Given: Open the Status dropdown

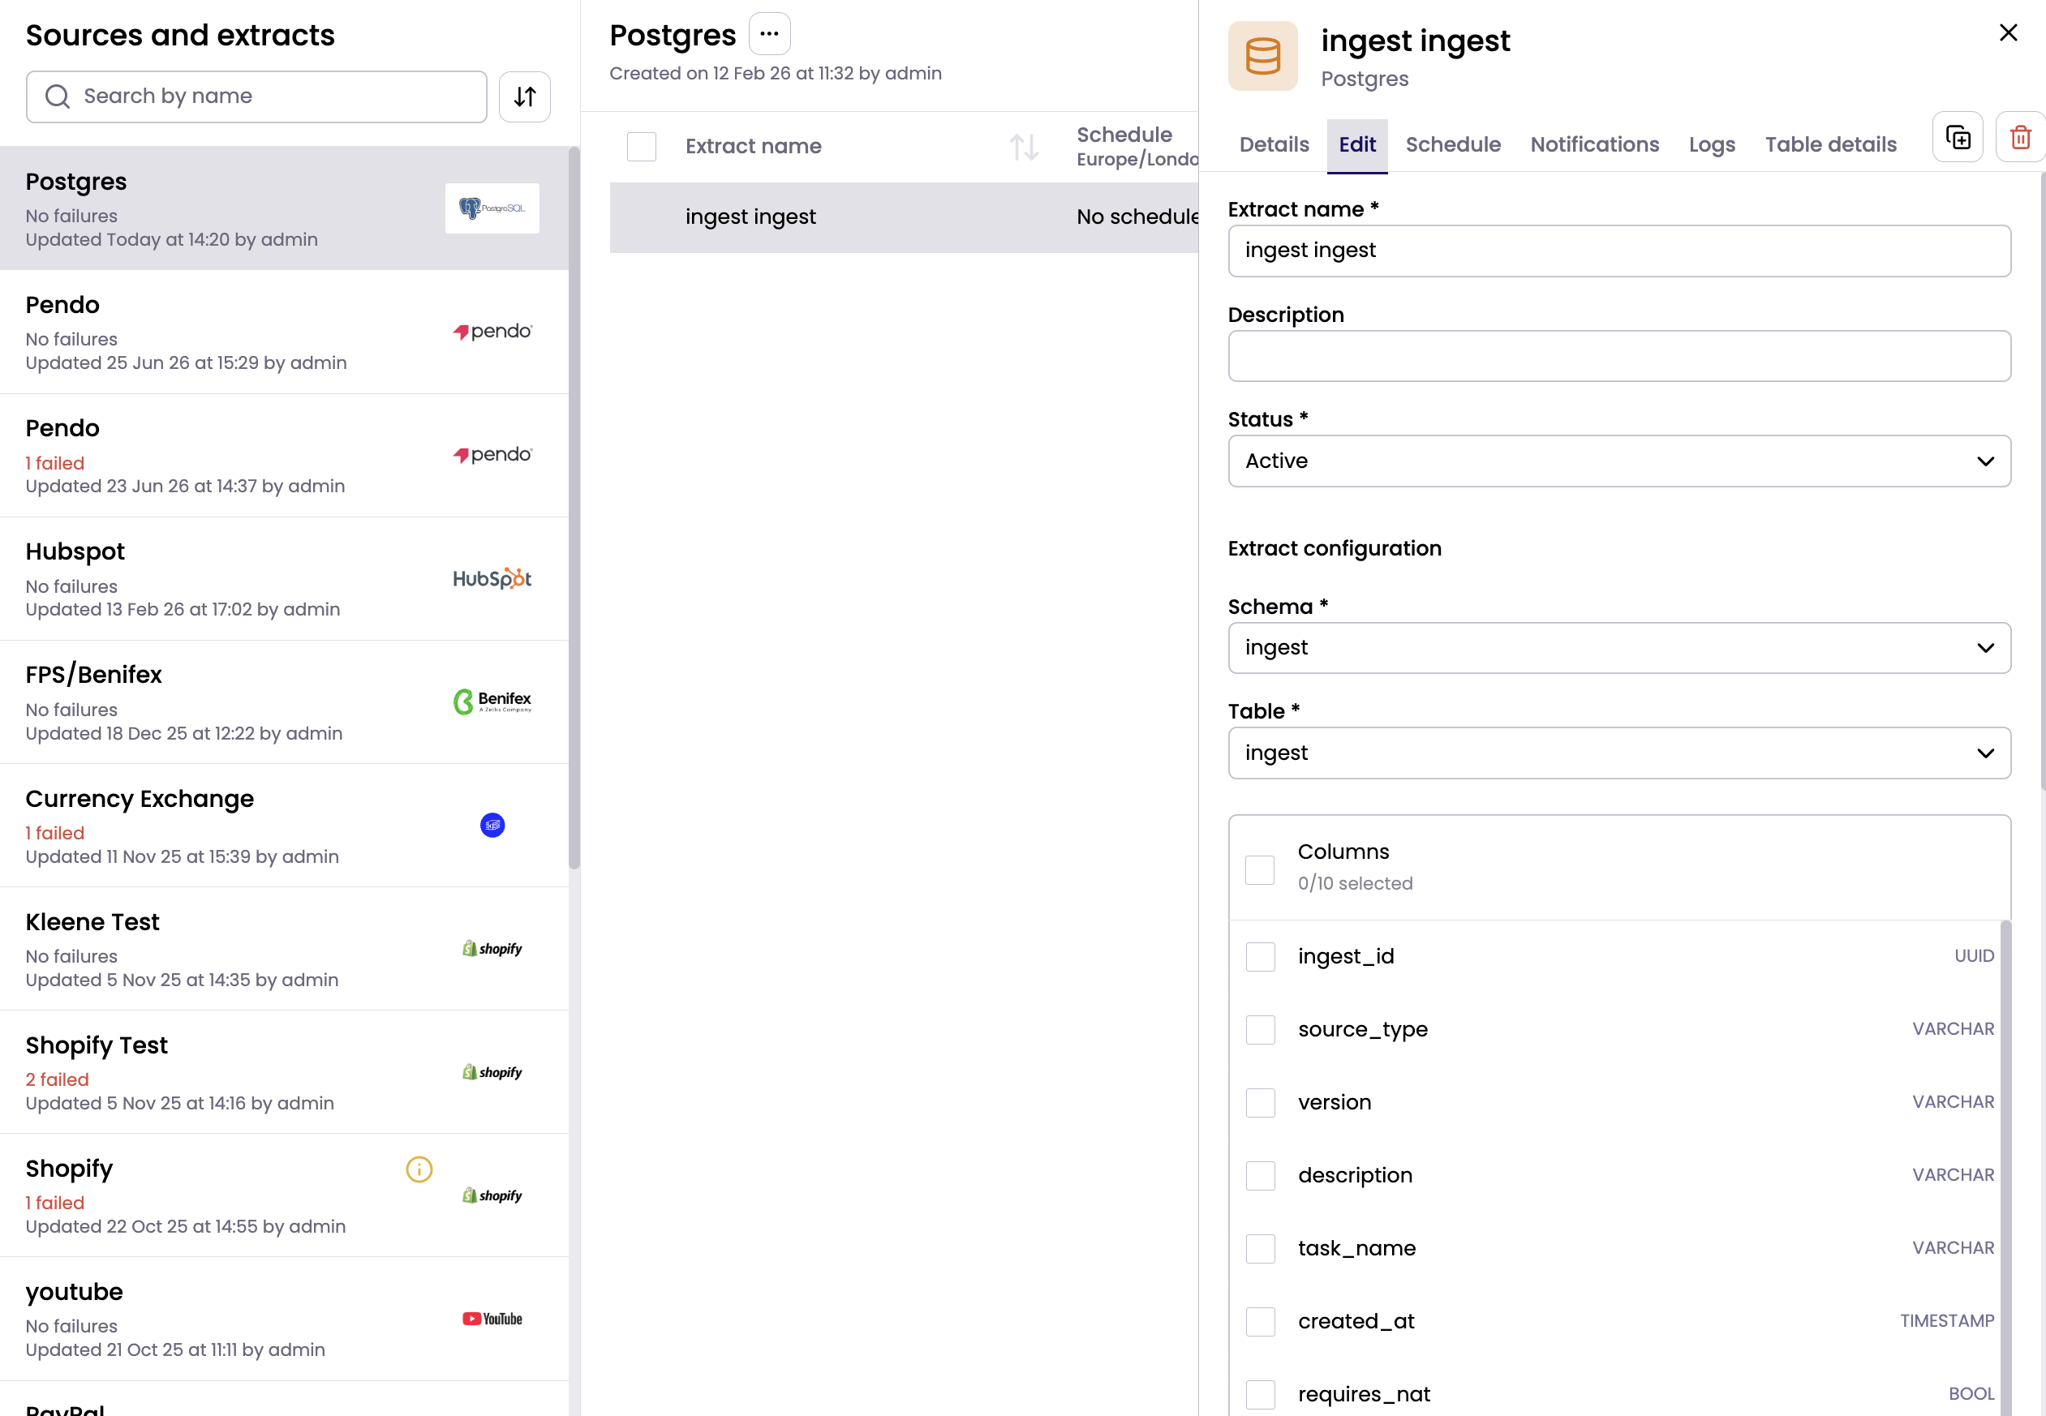Looking at the screenshot, I should coord(1619,461).
